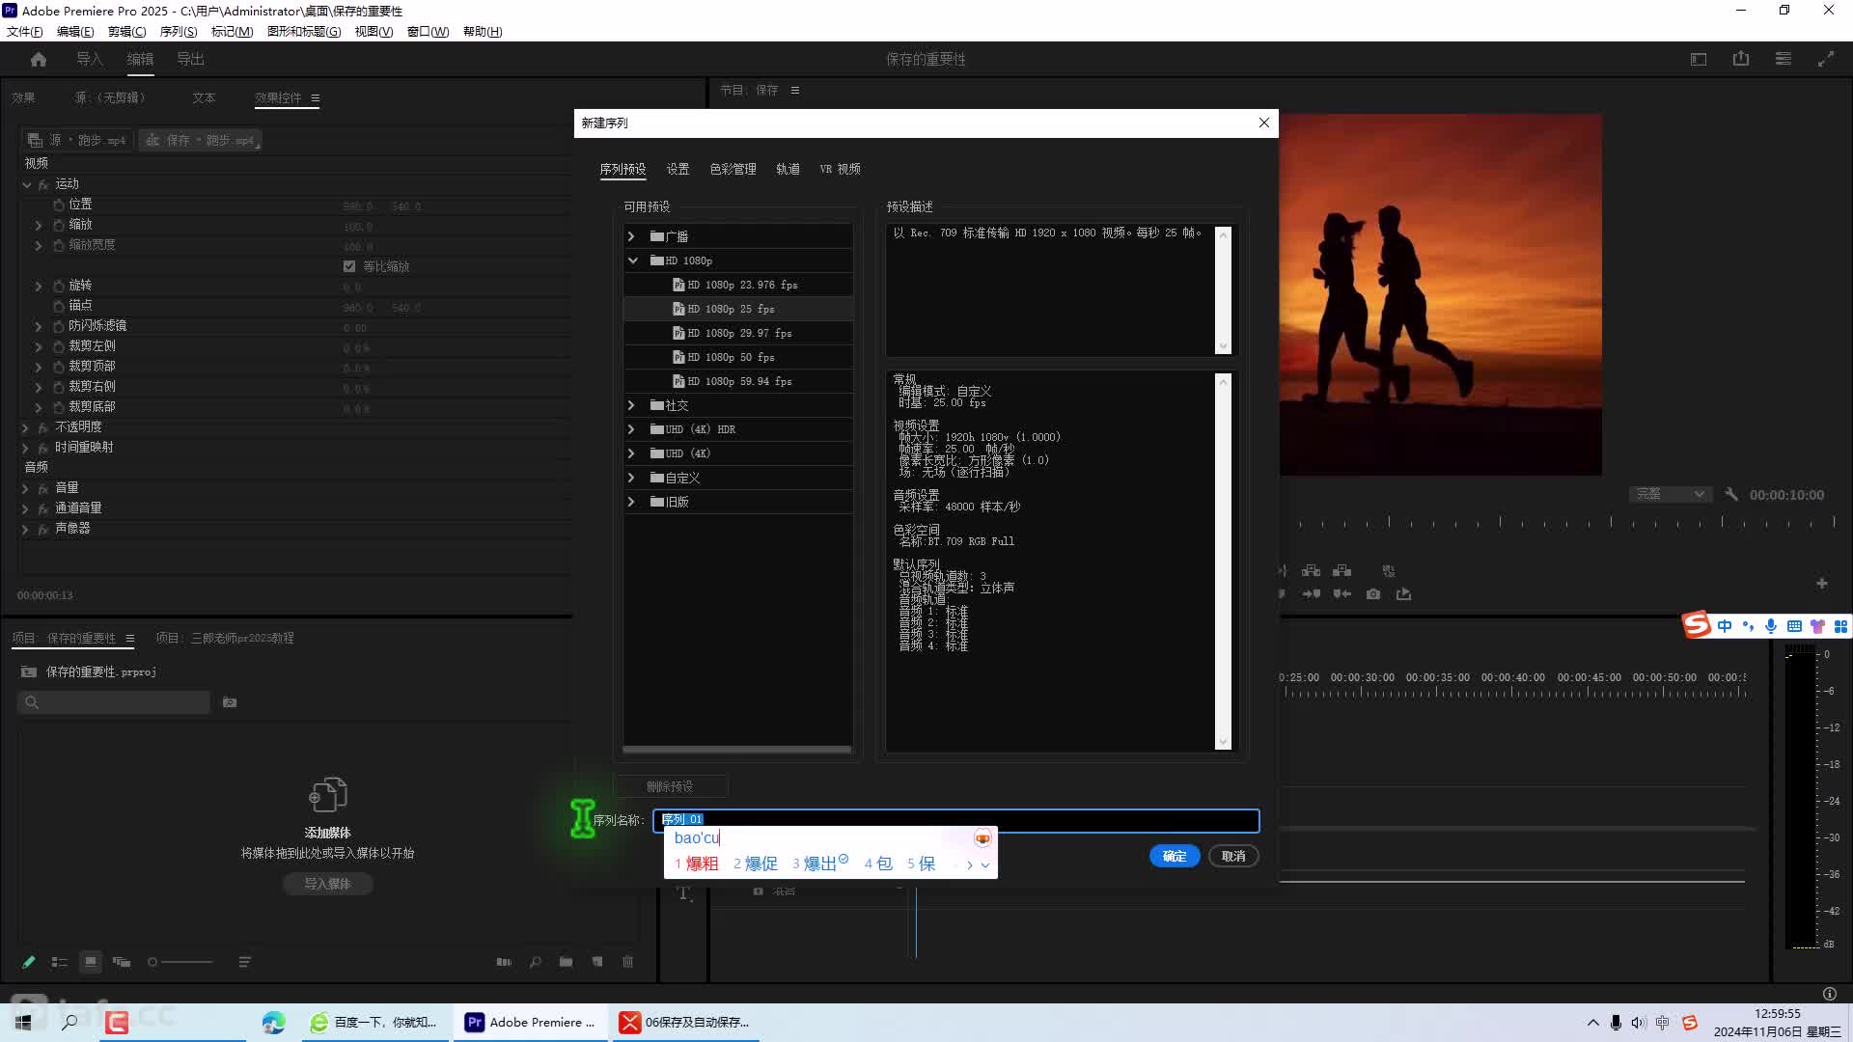Toggle the 旋转 stopwatch animation

(59, 286)
